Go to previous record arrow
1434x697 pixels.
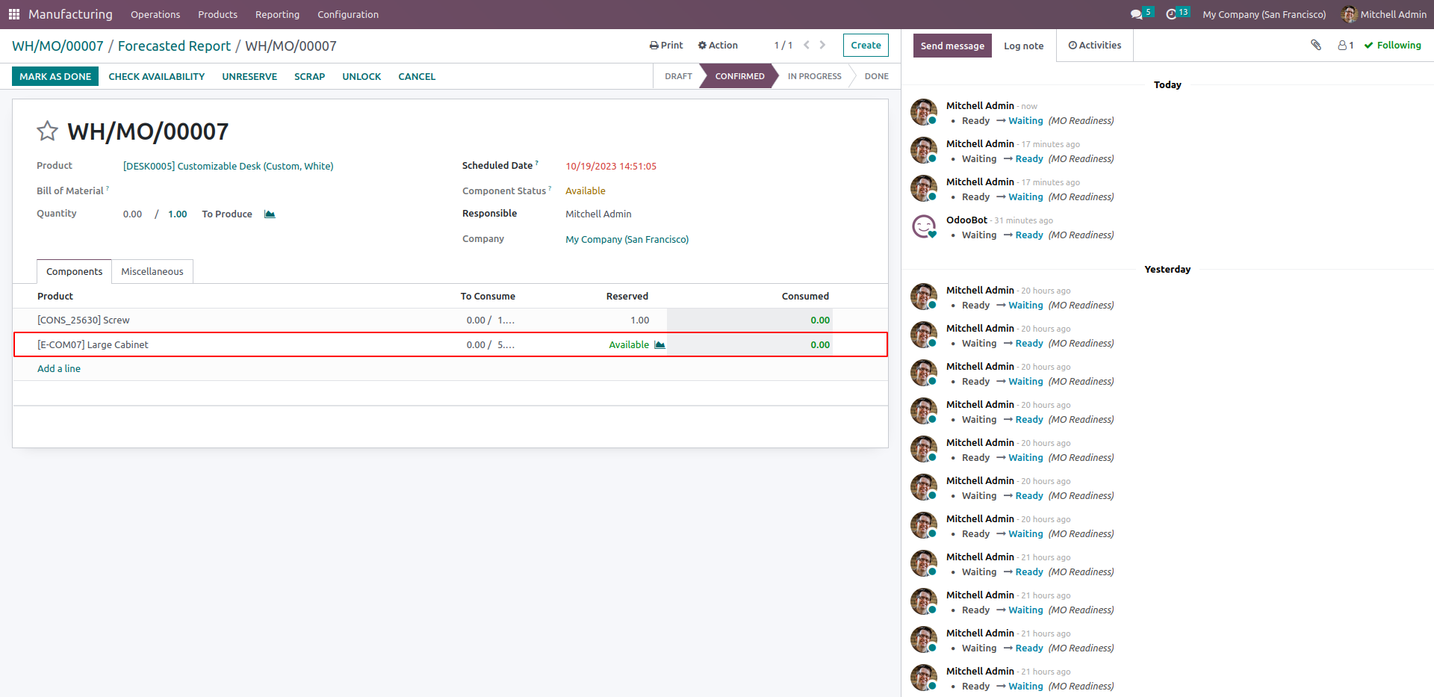(x=807, y=46)
